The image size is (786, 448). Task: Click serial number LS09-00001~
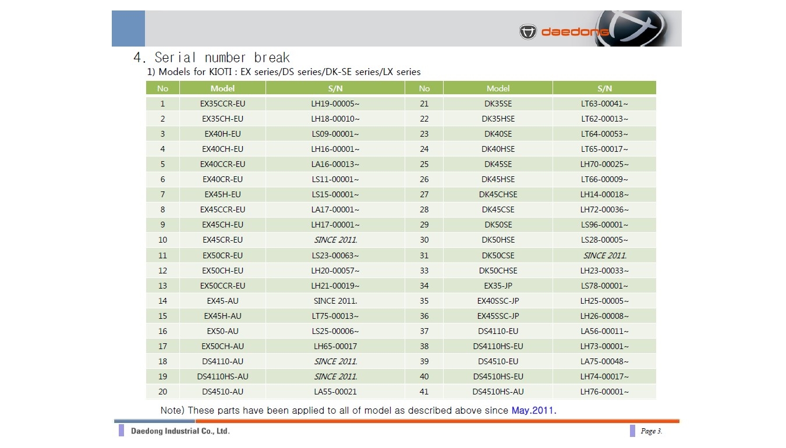click(x=335, y=134)
